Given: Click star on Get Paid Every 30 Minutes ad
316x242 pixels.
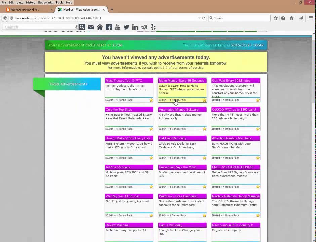Looking at the screenshot, I should tap(258, 100).
